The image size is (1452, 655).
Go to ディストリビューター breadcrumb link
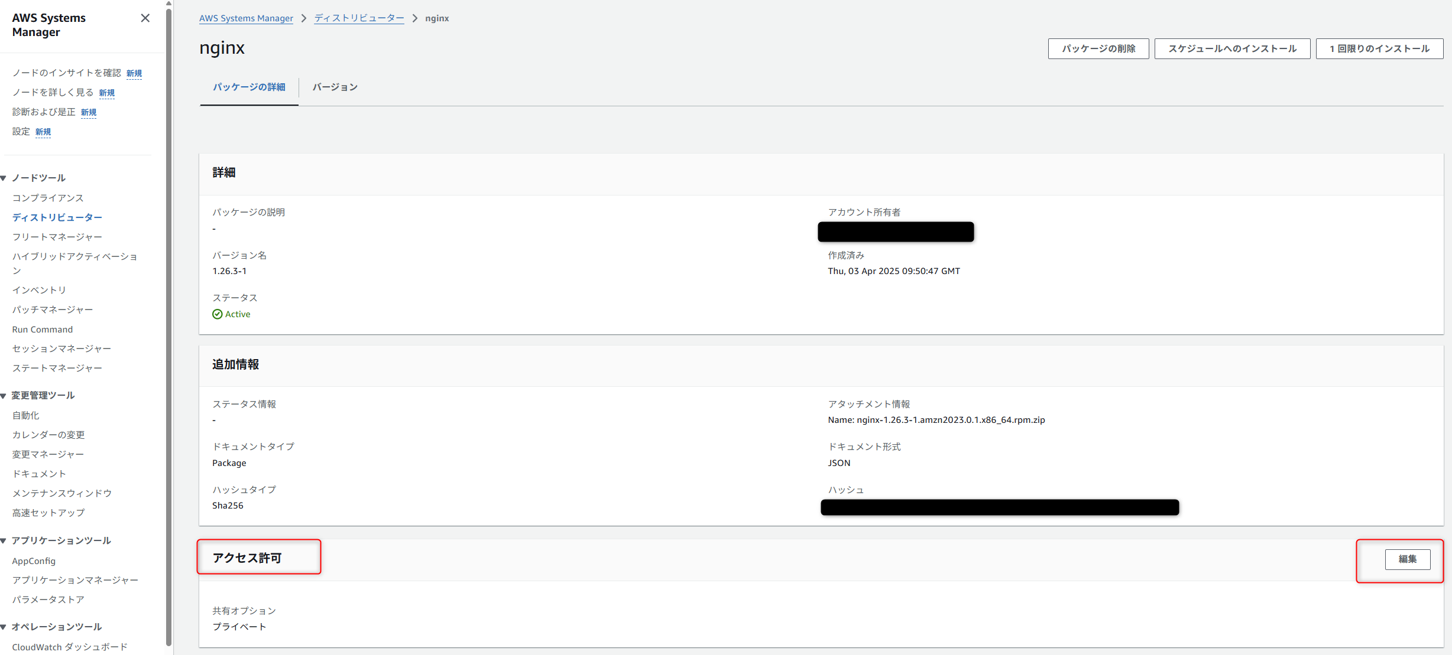pos(359,18)
